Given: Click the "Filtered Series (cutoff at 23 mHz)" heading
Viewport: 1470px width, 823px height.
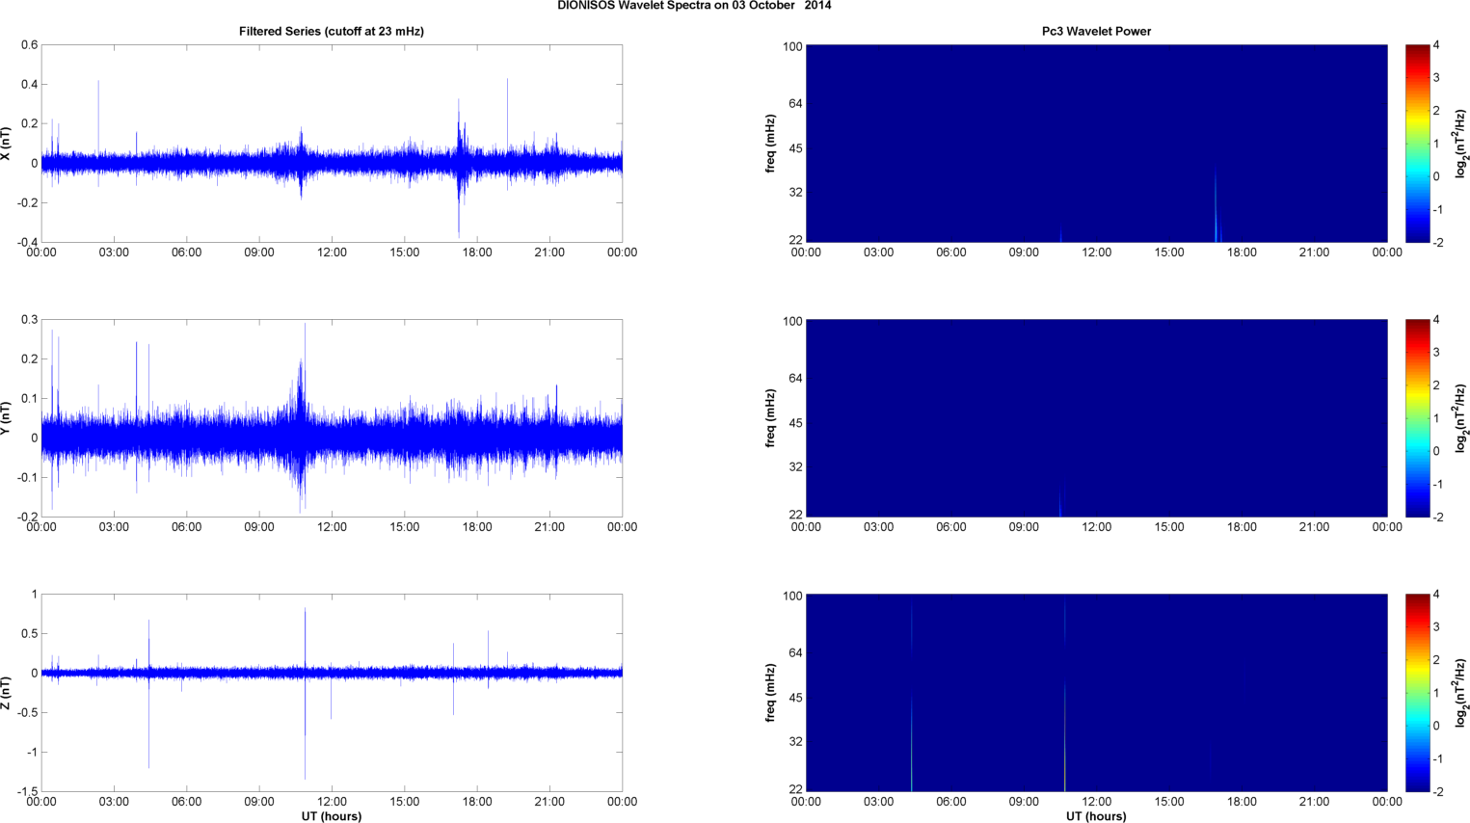Looking at the screenshot, I should [332, 31].
